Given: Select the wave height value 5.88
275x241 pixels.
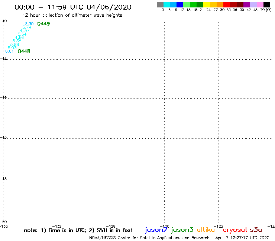Looking at the screenshot, I should tap(14, 44).
